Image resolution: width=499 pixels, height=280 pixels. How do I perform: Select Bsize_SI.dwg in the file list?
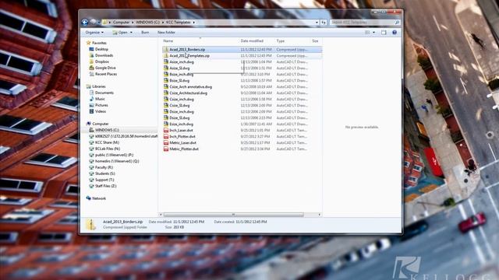pos(179,80)
